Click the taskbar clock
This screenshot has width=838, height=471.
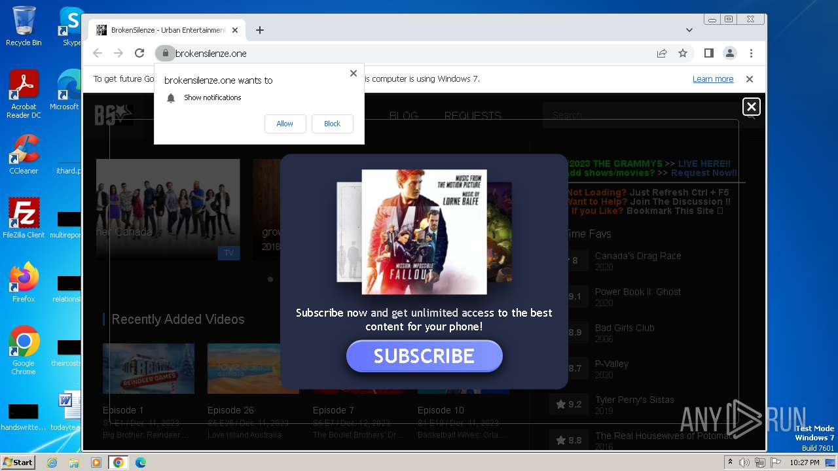pos(804,462)
